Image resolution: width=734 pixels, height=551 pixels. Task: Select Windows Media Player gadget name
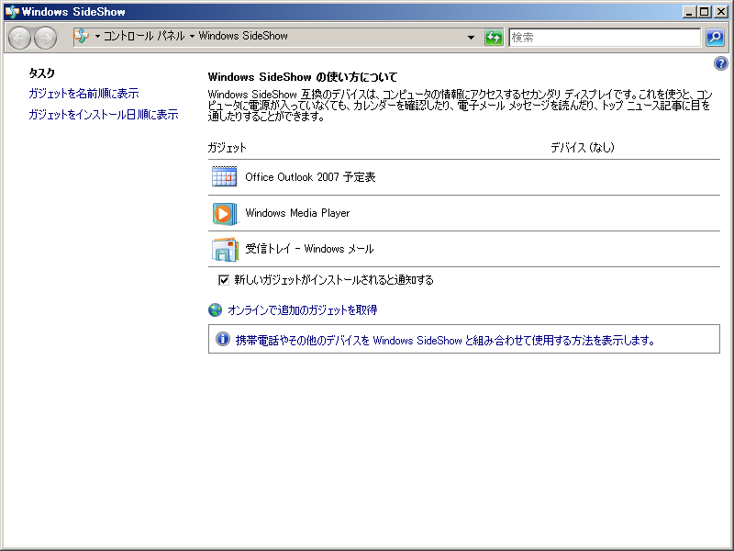click(297, 213)
